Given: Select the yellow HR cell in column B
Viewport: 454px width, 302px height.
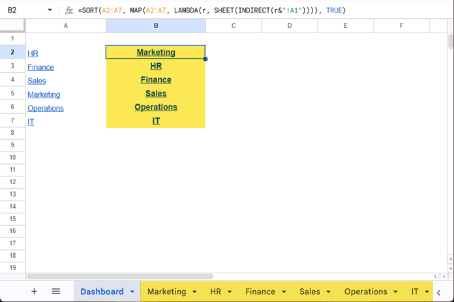Looking at the screenshot, I should tap(156, 66).
